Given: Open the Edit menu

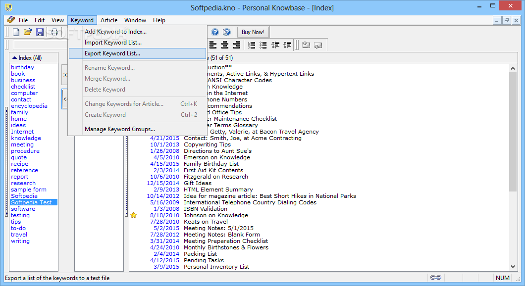Looking at the screenshot, I should (39, 20).
